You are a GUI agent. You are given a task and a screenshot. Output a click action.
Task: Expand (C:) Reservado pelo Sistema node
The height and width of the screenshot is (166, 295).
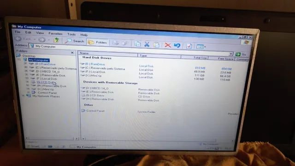point(26,67)
